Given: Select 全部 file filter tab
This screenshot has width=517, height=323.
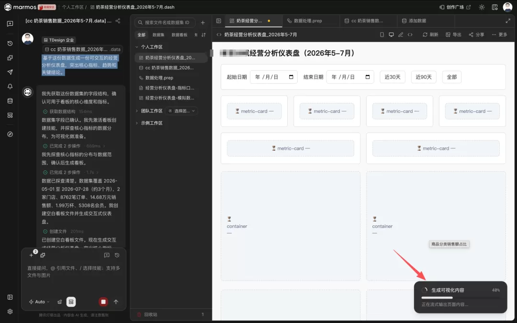Looking at the screenshot, I should [x=141, y=34].
